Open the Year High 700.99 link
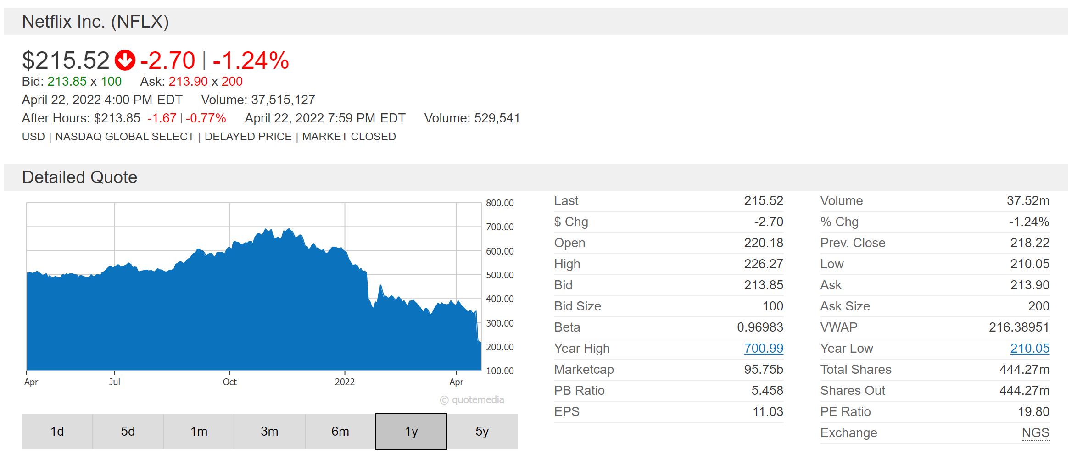 (x=763, y=349)
